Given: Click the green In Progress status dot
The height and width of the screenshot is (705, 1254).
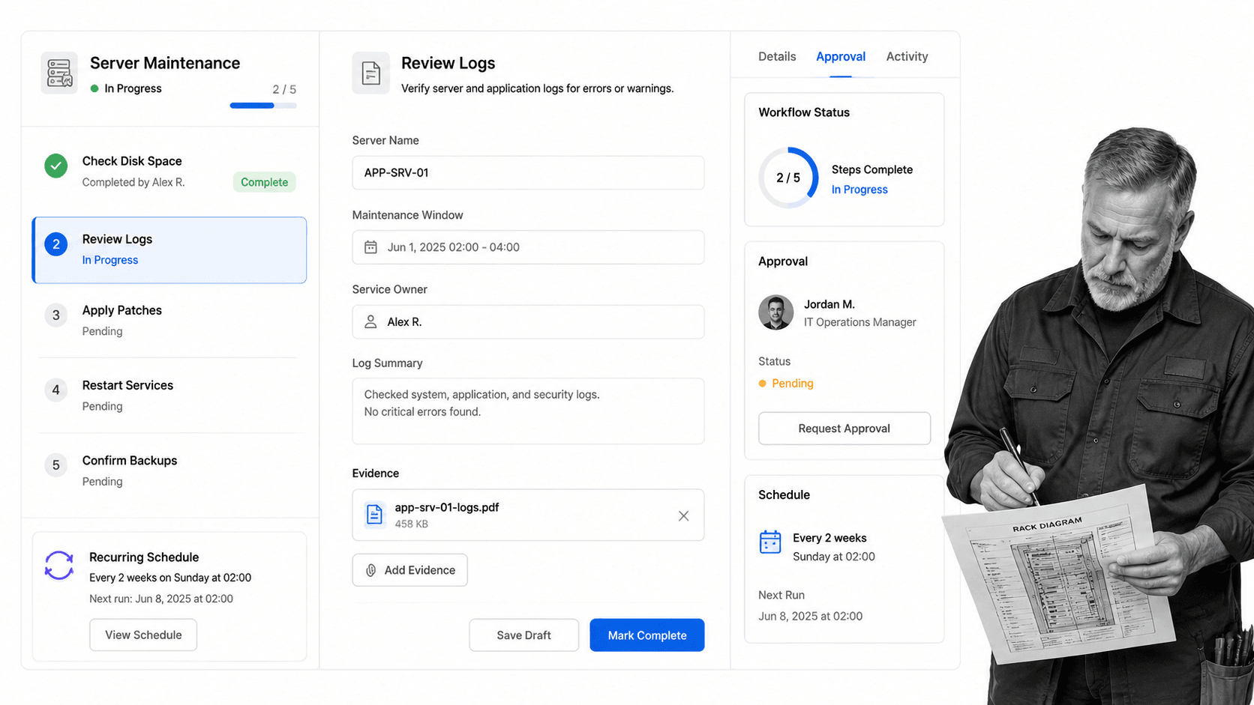Looking at the screenshot, I should (94, 88).
